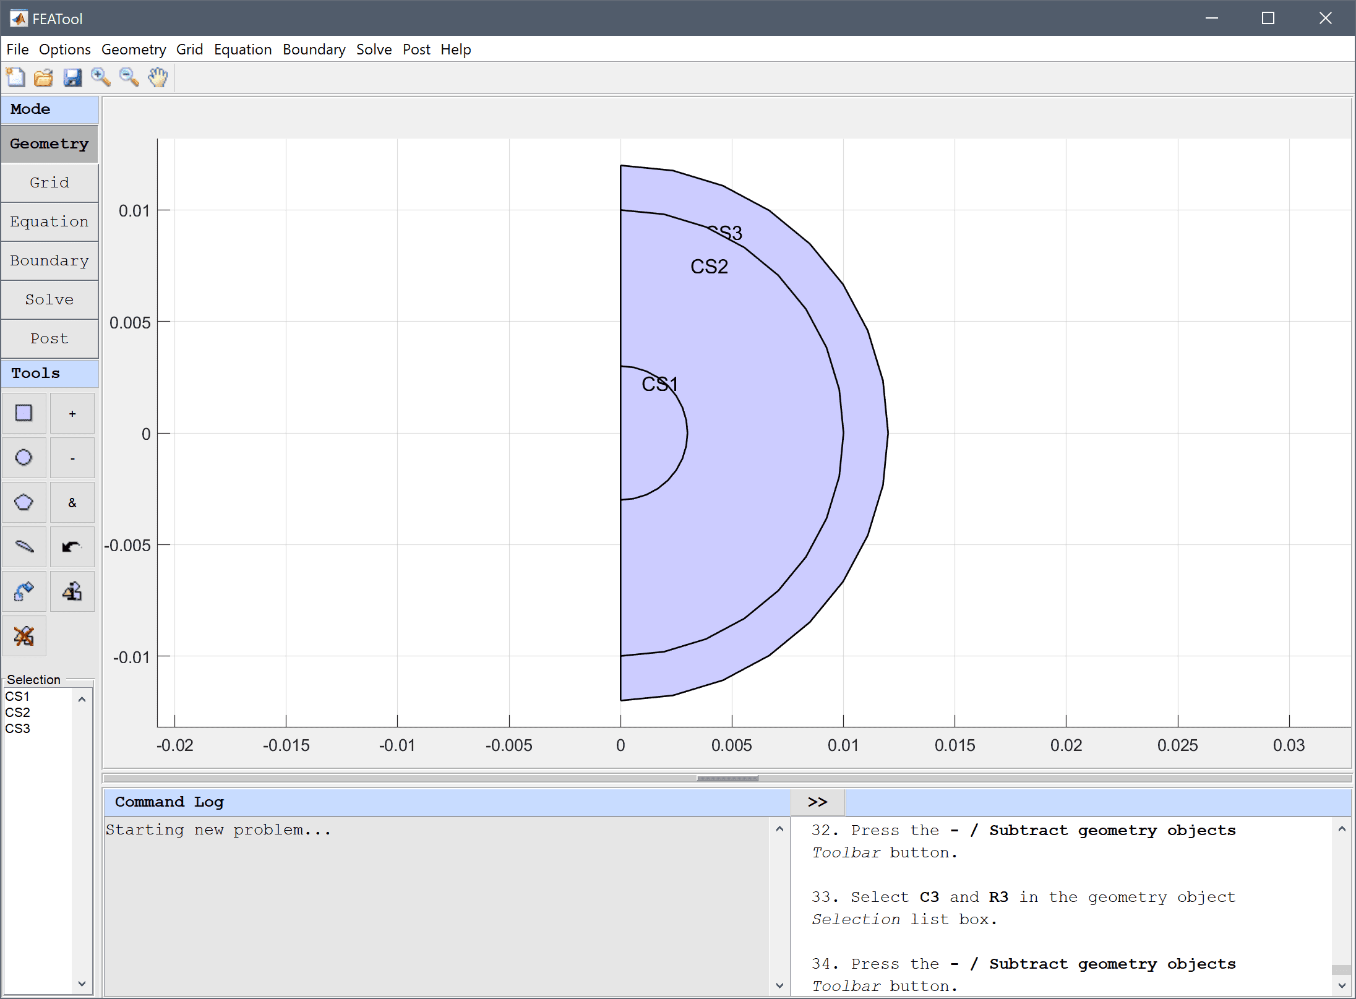Viewport: 1356px width, 999px height.
Task: Select the Create circle tool
Action: (x=24, y=458)
